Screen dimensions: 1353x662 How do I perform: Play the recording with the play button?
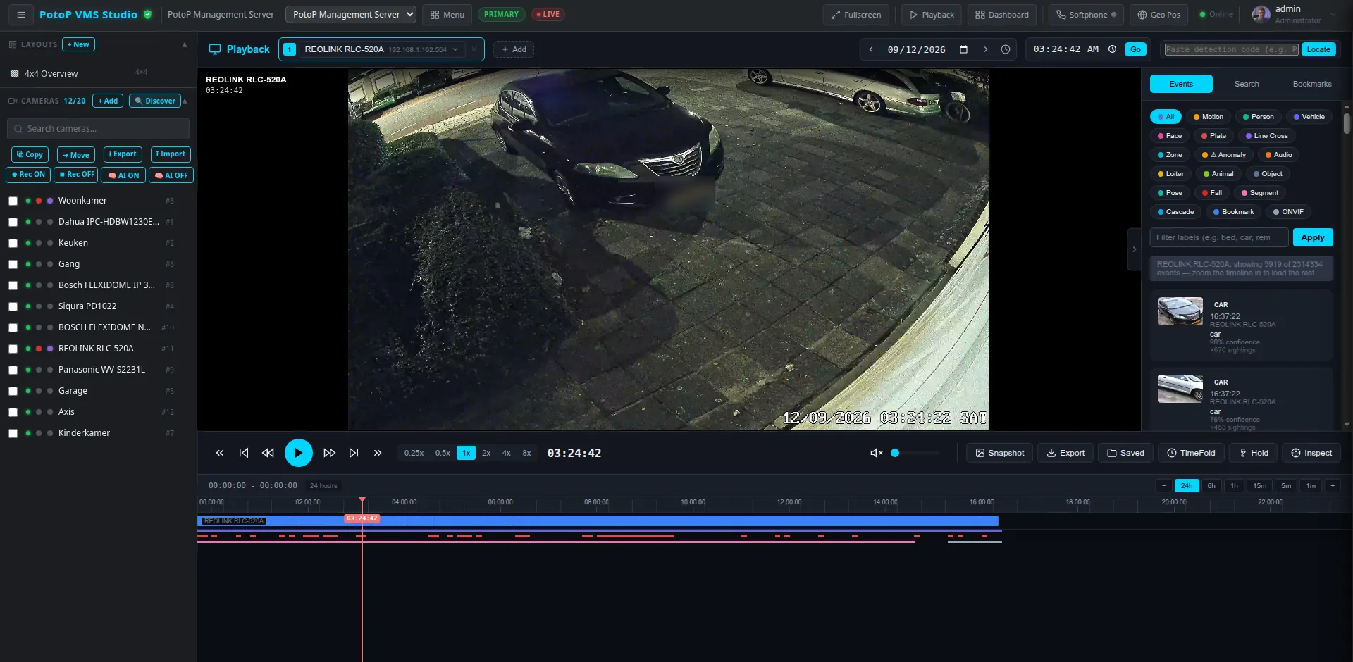298,453
